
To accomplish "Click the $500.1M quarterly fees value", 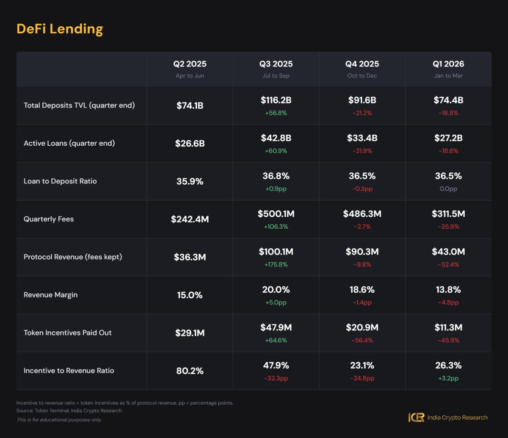I will pyautogui.click(x=276, y=214).
